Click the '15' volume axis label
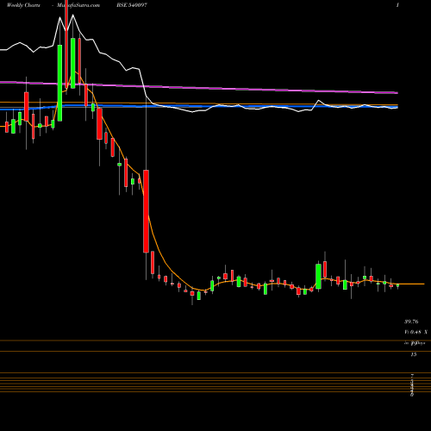 [x=414, y=354]
